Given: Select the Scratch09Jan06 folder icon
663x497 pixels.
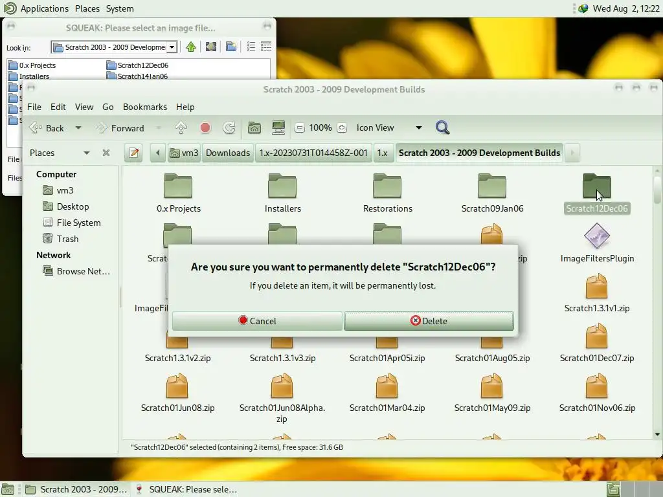Looking at the screenshot, I should click(492, 186).
